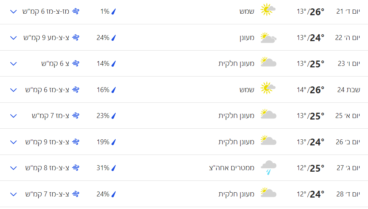Click the wind icon on Sunday 25 row
This screenshot has width=368, height=209.
[76, 115]
